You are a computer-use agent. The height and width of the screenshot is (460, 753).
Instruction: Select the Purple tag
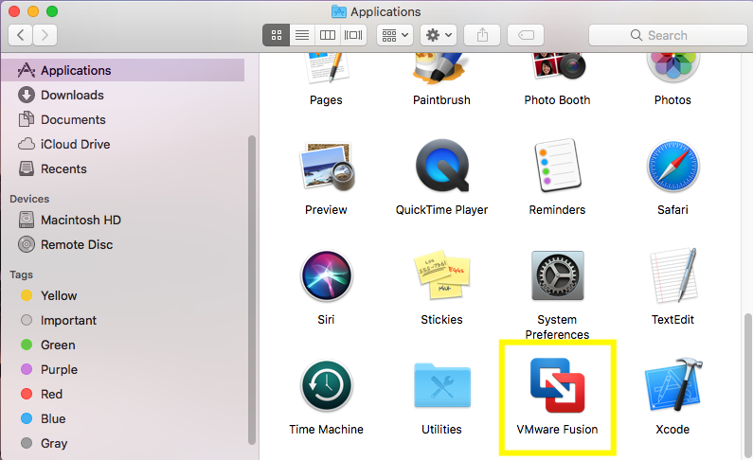123,369
